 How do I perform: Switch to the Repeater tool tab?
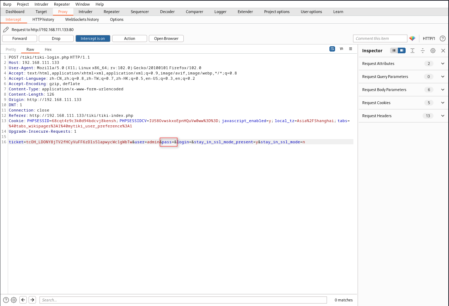pos(111,12)
